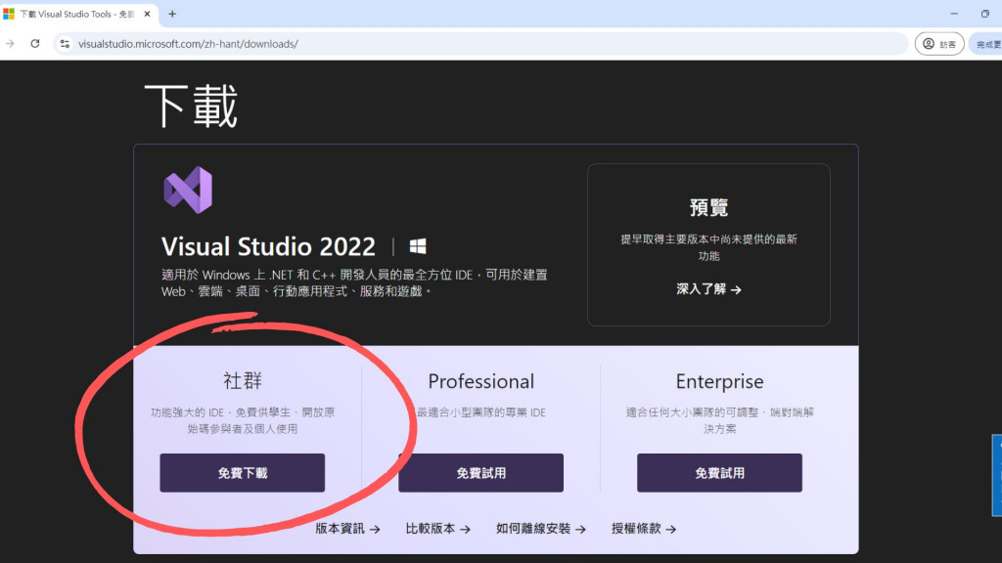
Task: Open the 版本資訊 link
Action: [x=347, y=529]
